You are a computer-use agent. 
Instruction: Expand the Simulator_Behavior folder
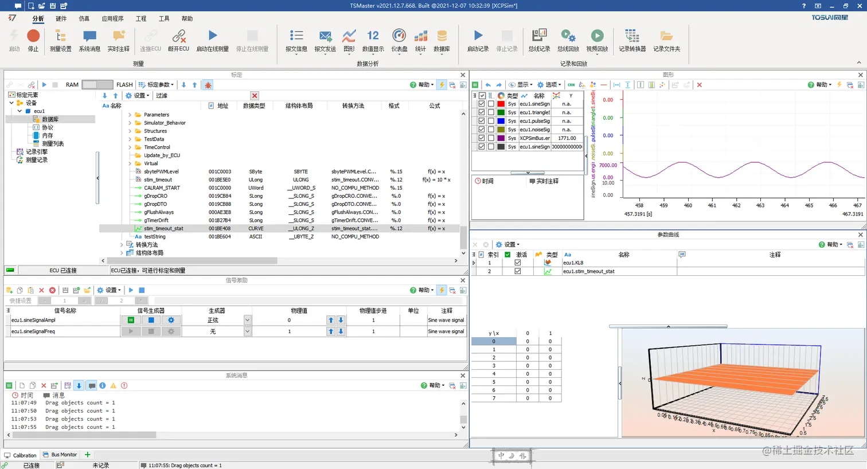[x=130, y=123]
